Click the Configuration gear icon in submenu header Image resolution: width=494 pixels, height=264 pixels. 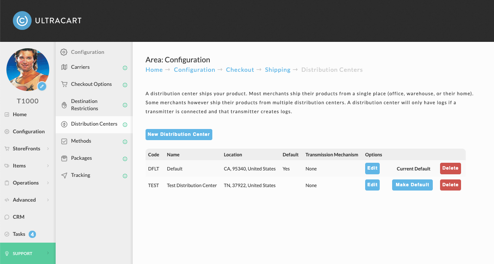(64, 52)
